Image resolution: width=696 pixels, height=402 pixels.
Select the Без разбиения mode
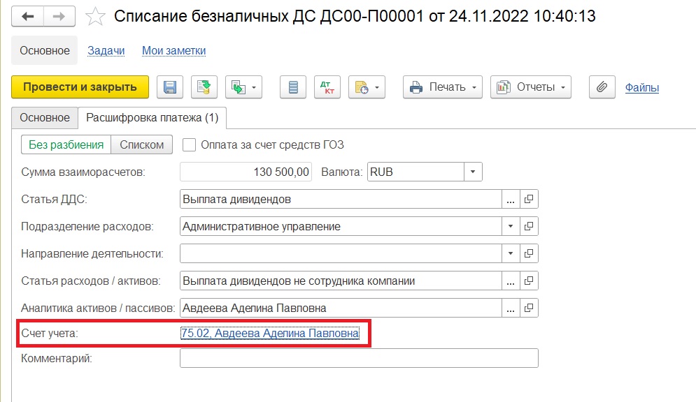(x=66, y=144)
